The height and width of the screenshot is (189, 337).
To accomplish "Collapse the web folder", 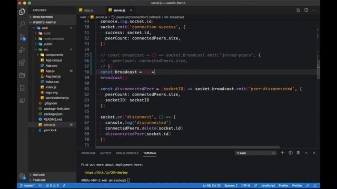I will (x=44, y=28).
